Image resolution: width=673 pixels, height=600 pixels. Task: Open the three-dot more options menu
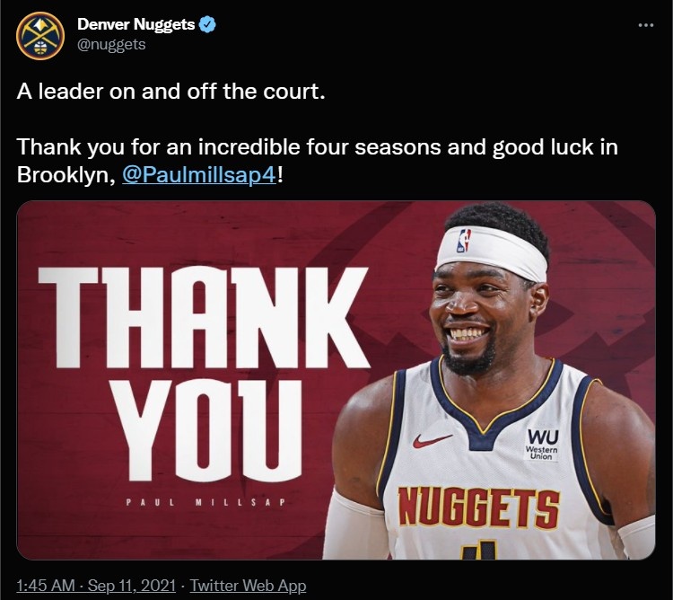tap(646, 26)
